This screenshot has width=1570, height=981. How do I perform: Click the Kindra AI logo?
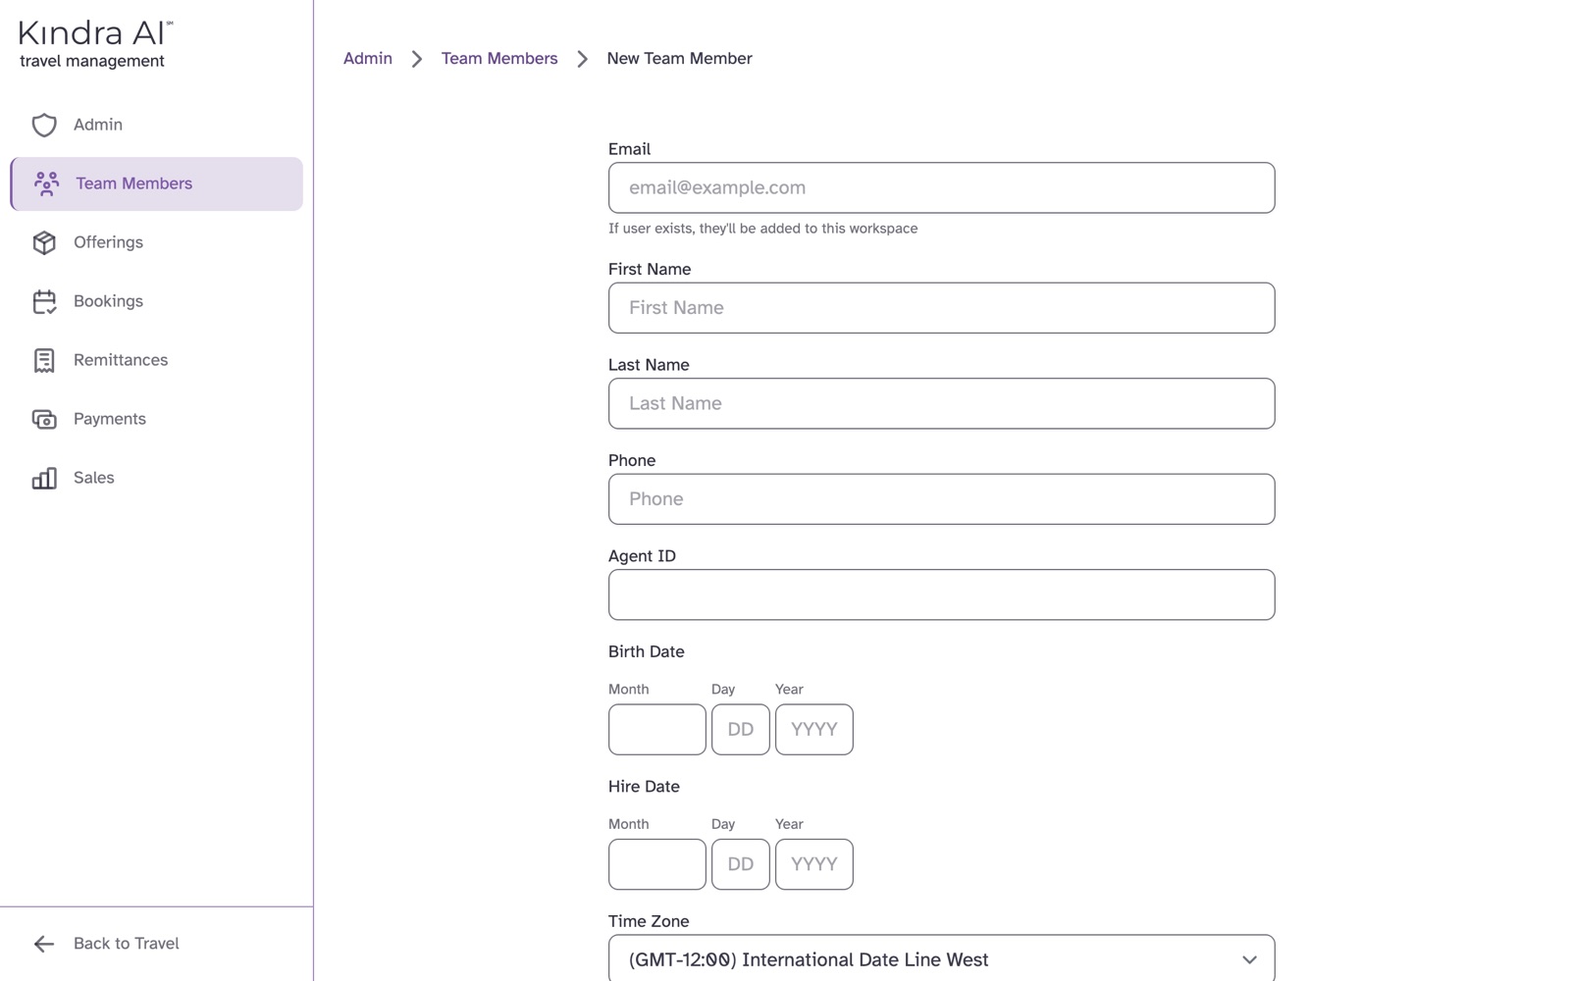coord(96,44)
